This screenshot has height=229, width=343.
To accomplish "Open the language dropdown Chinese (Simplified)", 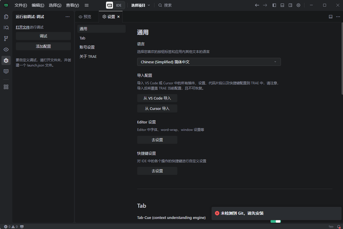I will tap(209, 62).
